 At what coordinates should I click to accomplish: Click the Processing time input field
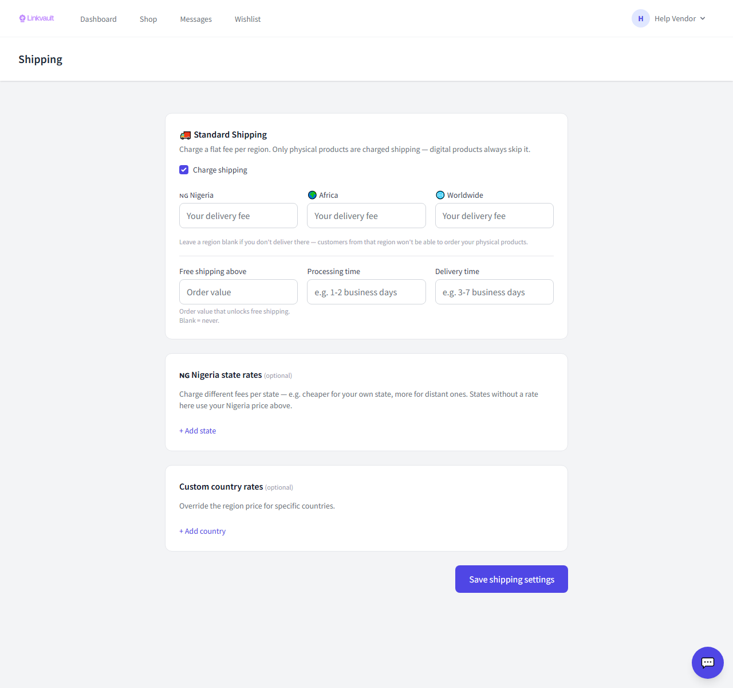(x=366, y=292)
